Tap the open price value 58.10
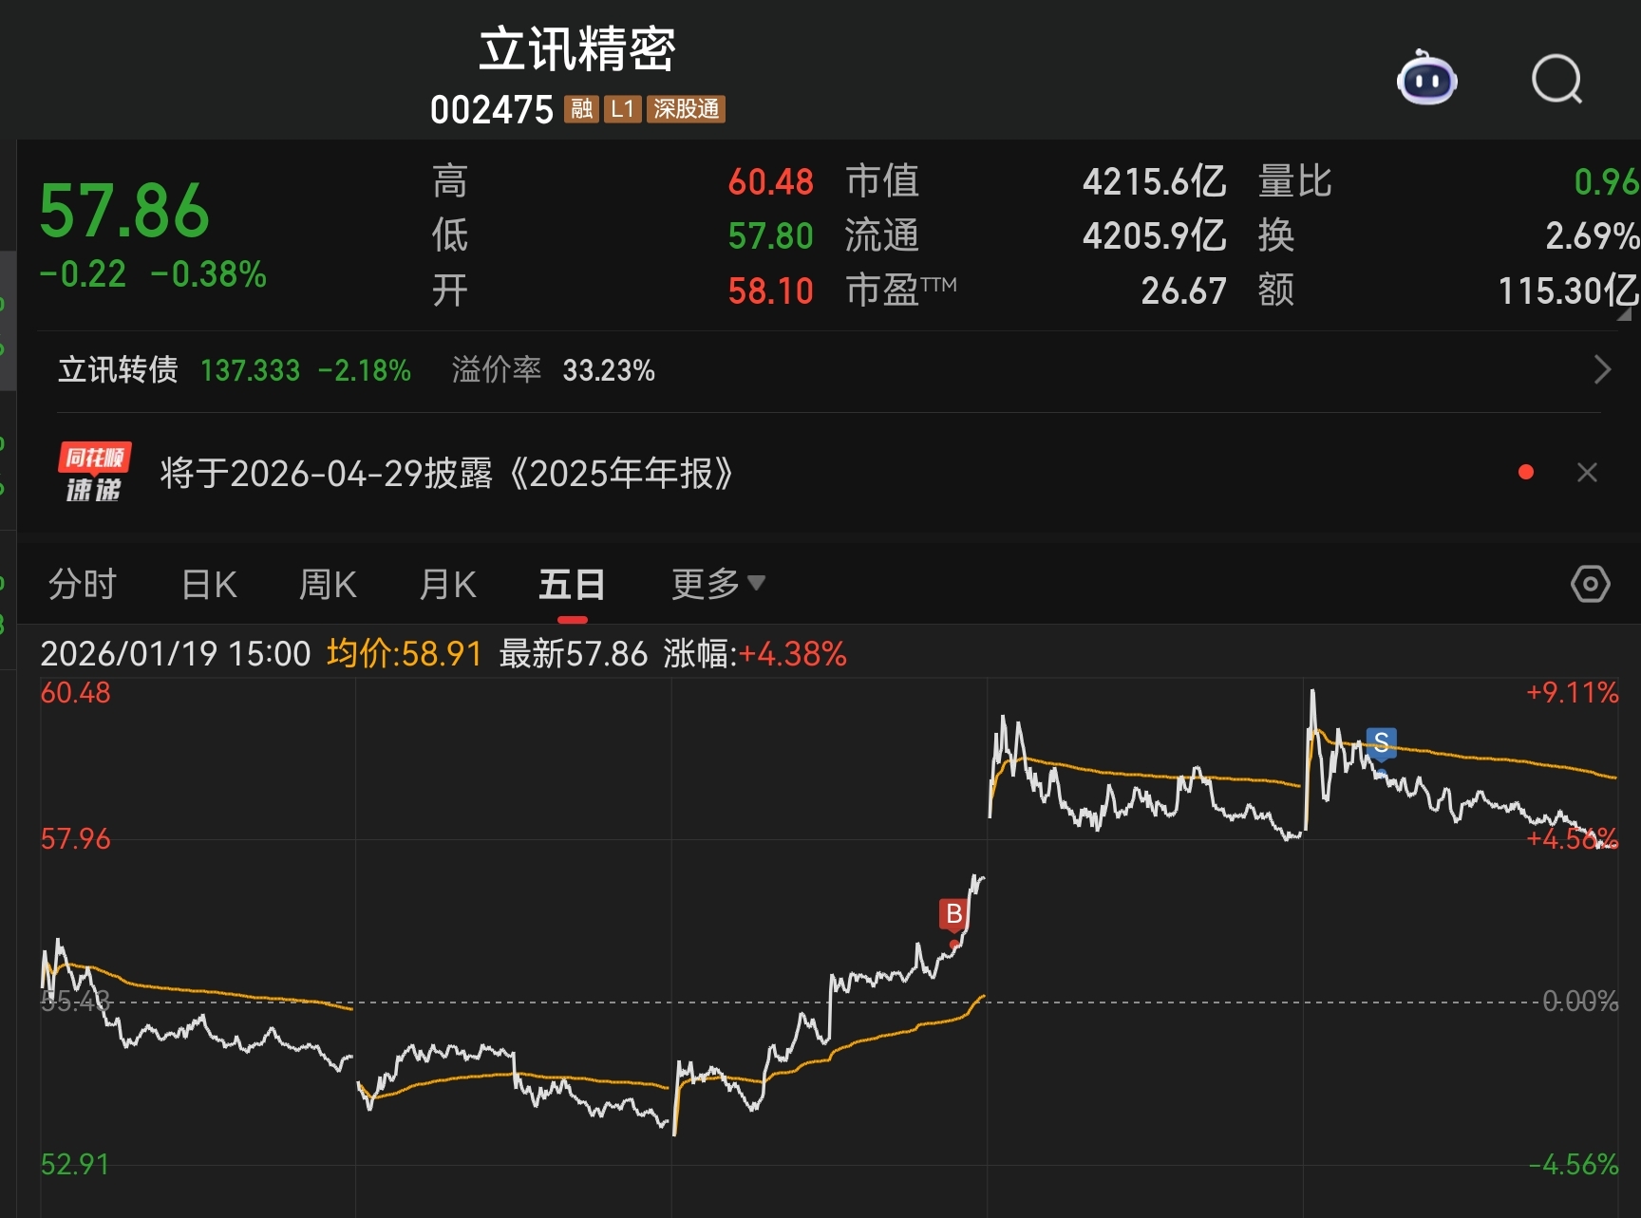1641x1218 pixels. pos(771,290)
